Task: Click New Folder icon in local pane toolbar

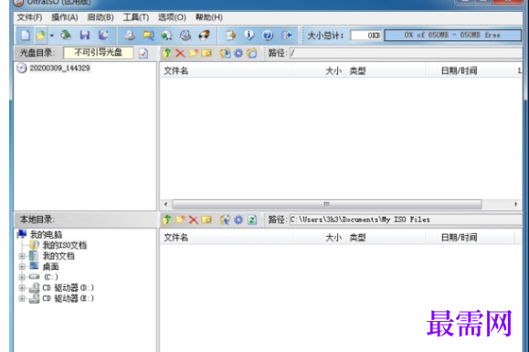Action: [x=180, y=220]
